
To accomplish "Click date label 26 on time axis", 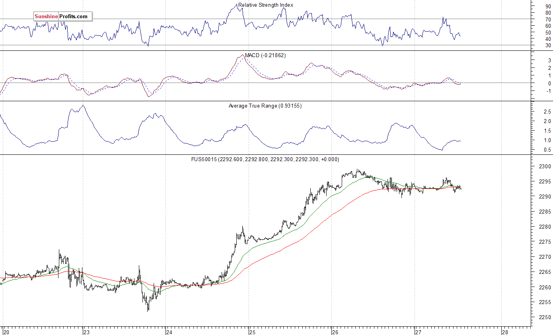I will tap(335, 332).
